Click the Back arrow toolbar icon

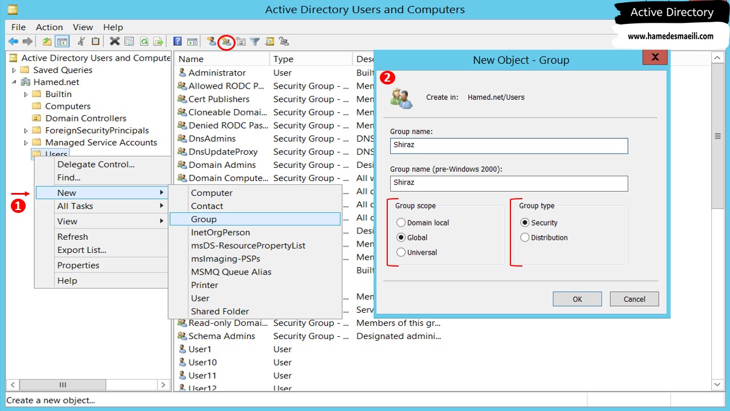pyautogui.click(x=13, y=42)
